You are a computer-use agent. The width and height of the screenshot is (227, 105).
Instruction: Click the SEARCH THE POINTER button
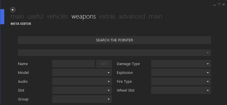click(x=114, y=40)
